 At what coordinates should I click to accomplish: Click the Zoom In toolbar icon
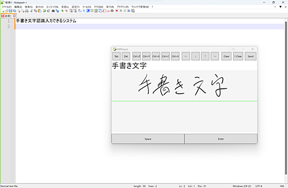tap(62, 11)
